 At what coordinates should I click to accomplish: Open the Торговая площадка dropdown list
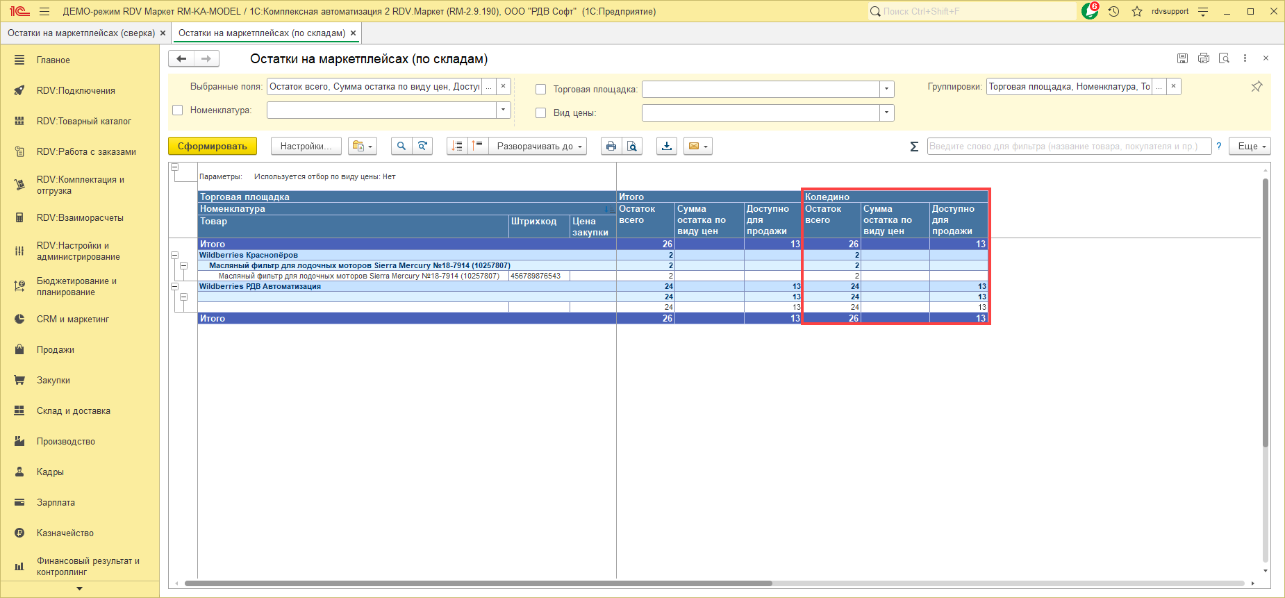pos(886,89)
